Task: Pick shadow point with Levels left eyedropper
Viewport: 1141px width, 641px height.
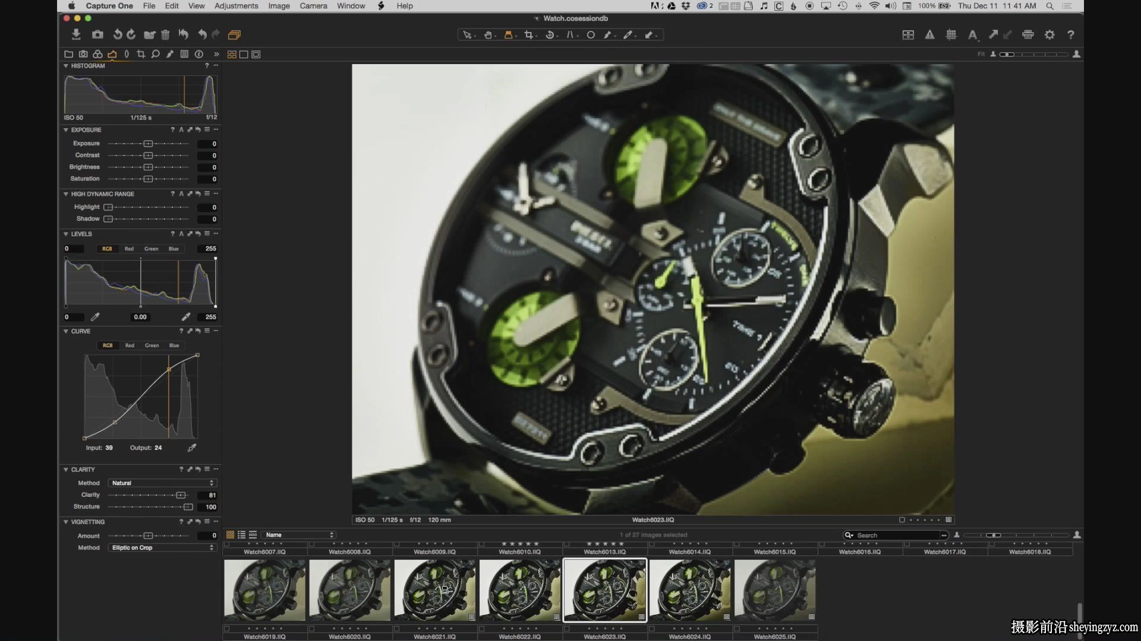Action: 95,317
